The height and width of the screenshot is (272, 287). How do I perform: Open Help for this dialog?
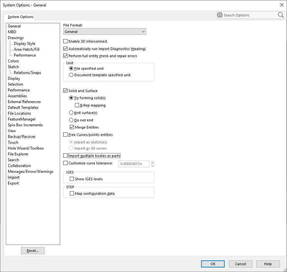tap(268, 264)
